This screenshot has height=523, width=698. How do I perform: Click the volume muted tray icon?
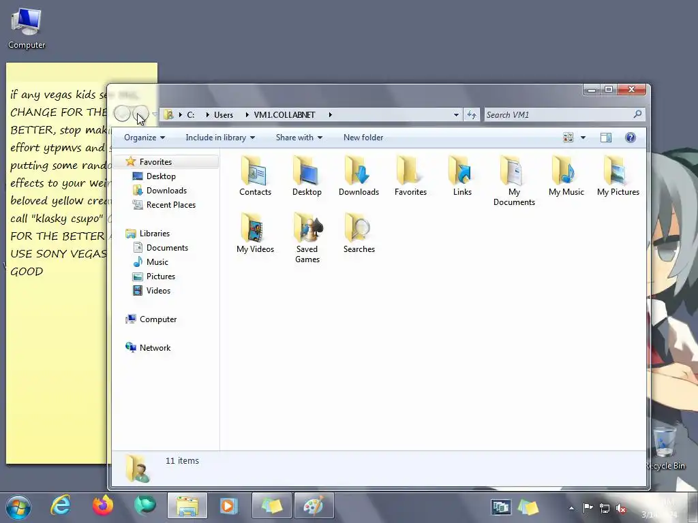pyautogui.click(x=621, y=508)
